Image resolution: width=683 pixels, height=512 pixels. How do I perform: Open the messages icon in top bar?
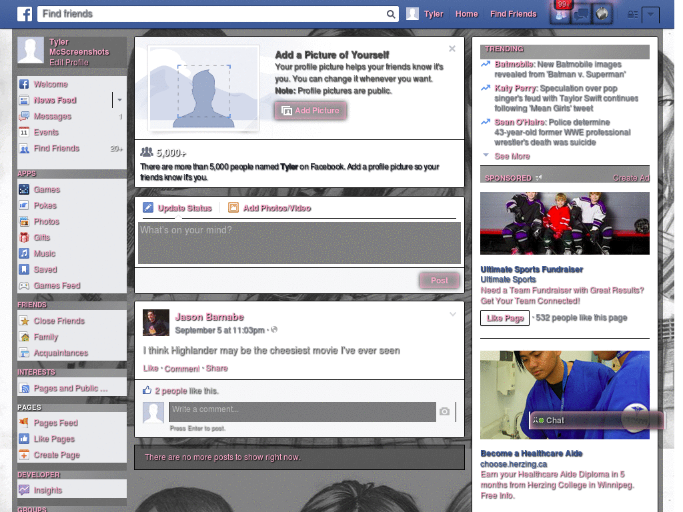582,15
